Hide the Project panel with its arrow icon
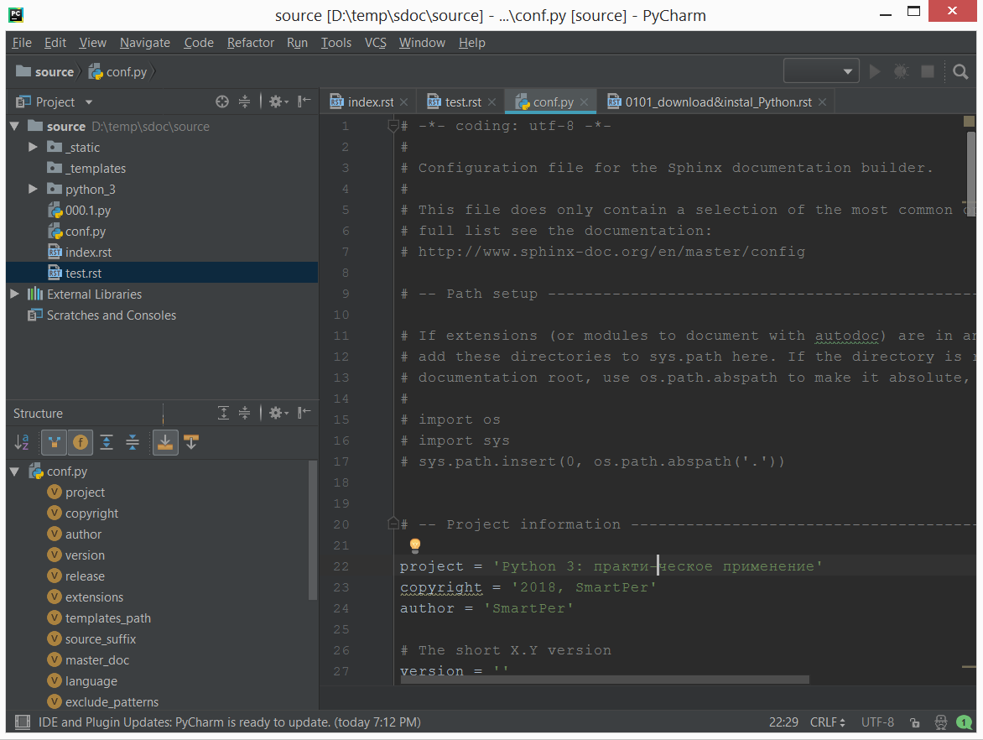 click(x=303, y=101)
